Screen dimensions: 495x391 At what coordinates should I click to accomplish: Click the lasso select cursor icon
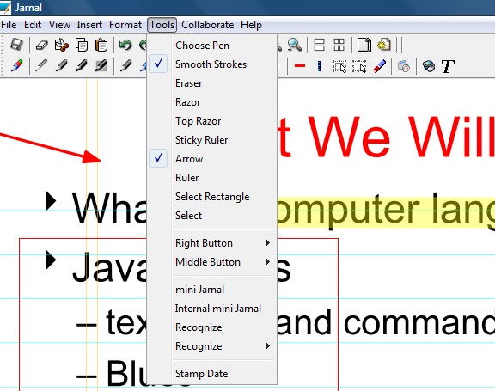(359, 66)
